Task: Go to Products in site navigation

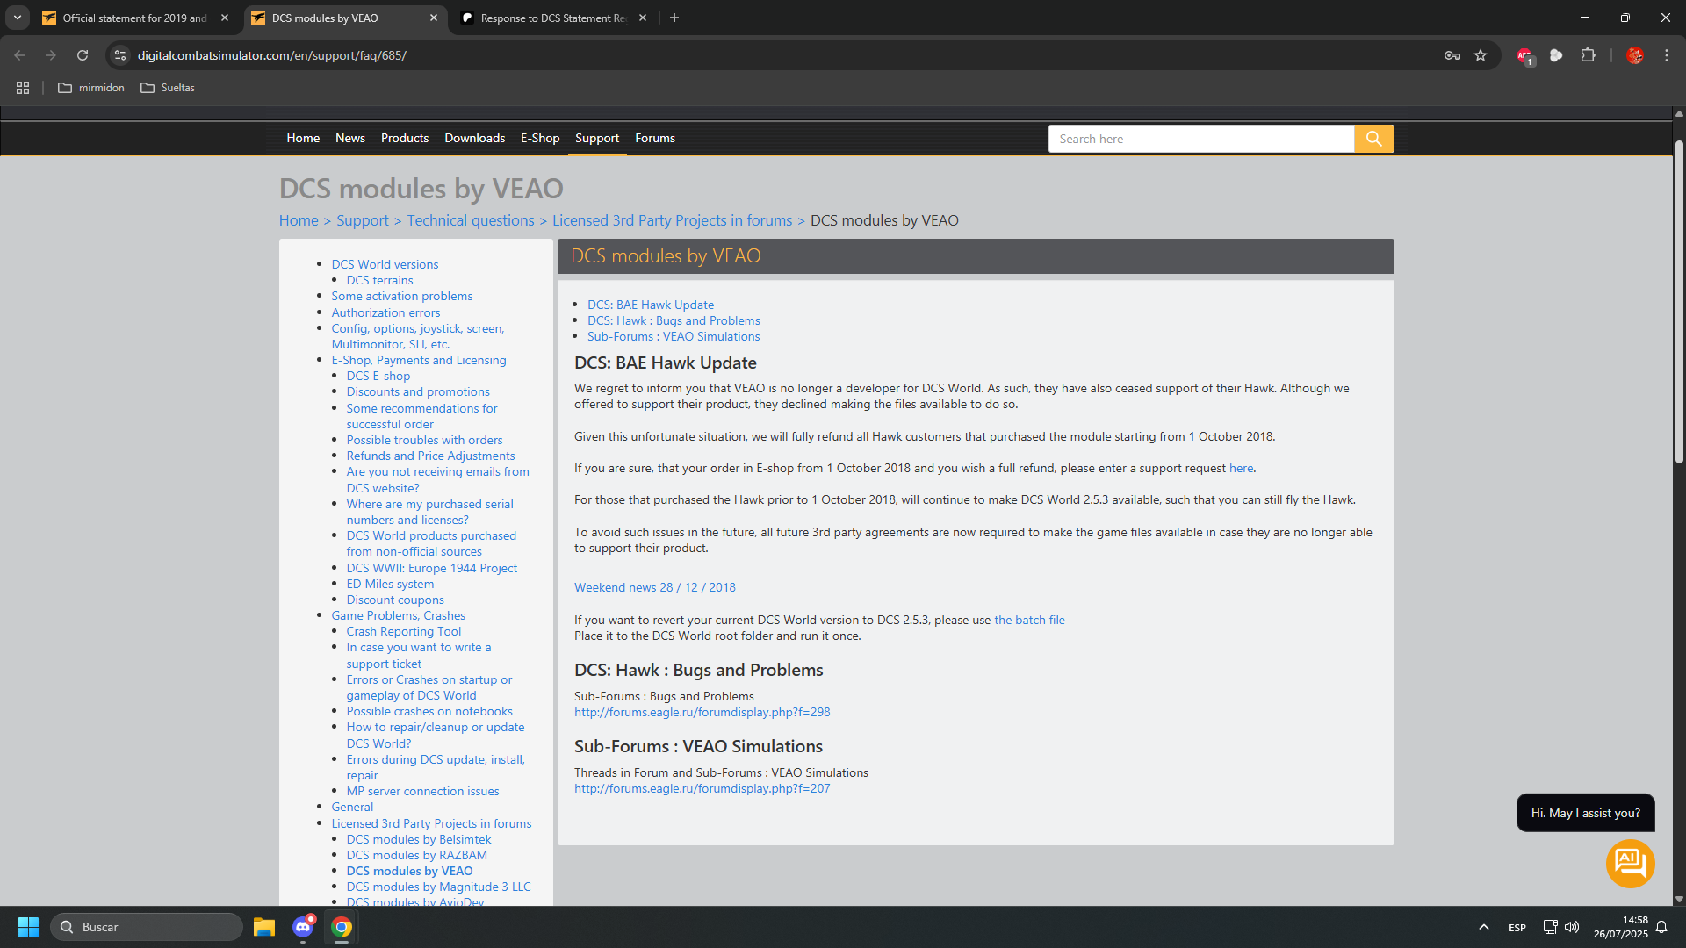Action: click(405, 138)
